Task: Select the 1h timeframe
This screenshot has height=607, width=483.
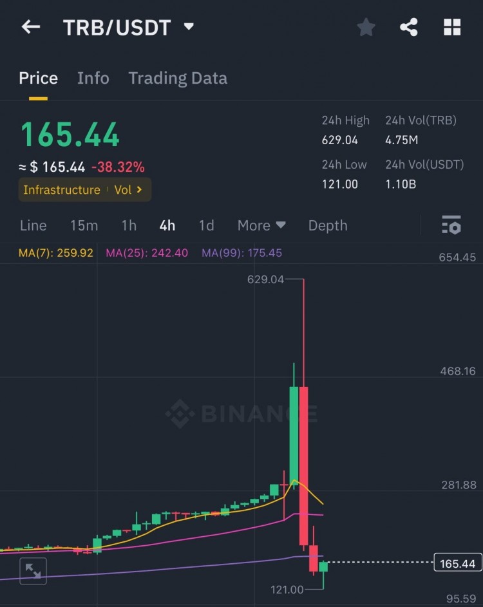Action: click(129, 225)
